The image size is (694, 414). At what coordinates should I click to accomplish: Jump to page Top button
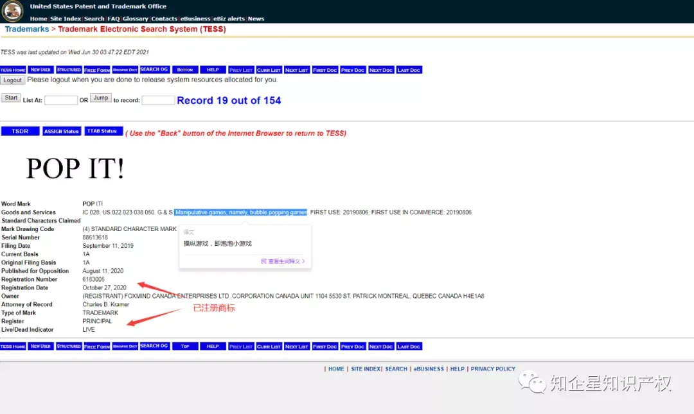coord(185,347)
